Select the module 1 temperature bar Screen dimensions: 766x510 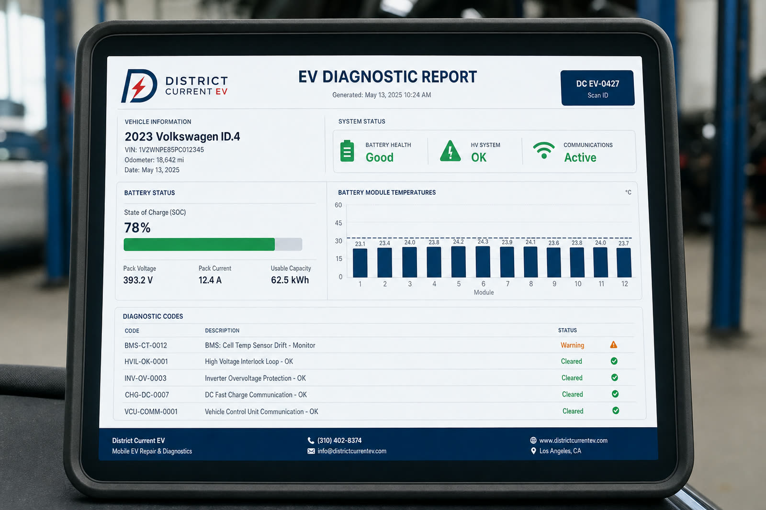[x=360, y=263]
